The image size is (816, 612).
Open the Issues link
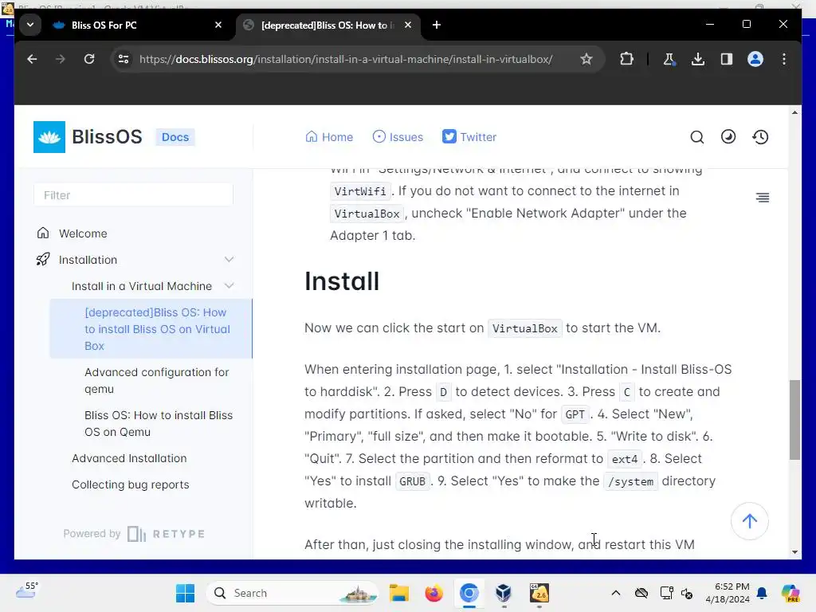[398, 137]
